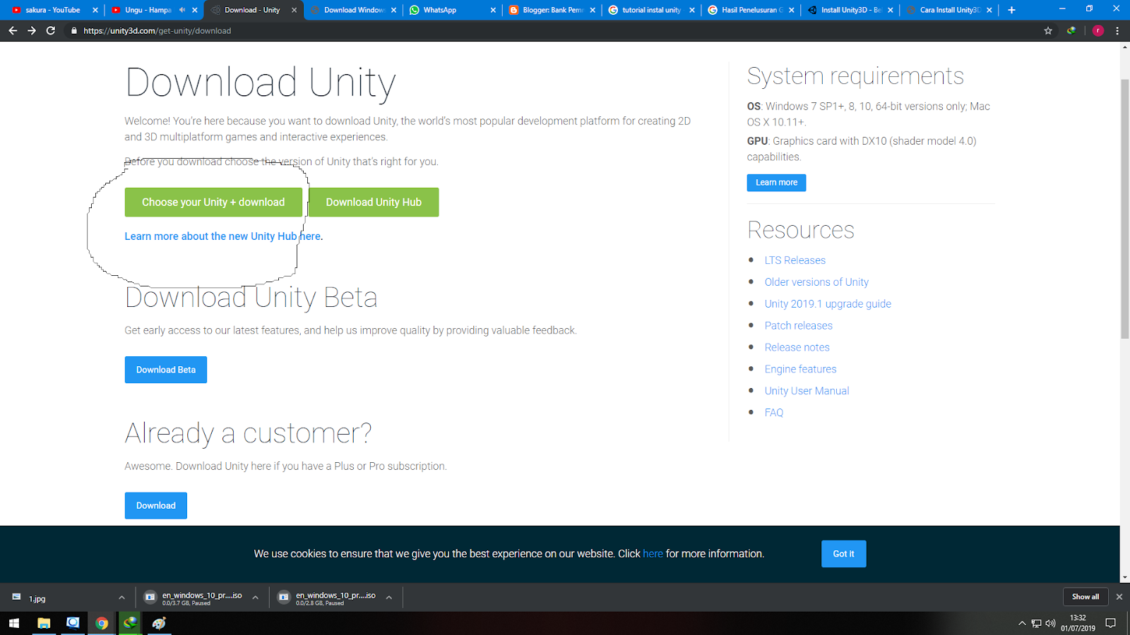This screenshot has width=1130, height=635.
Task: Click Choose your Unity + download button
Action: point(213,202)
